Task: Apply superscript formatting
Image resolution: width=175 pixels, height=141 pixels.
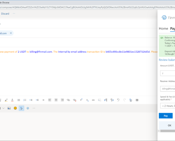Action: click(81, 100)
